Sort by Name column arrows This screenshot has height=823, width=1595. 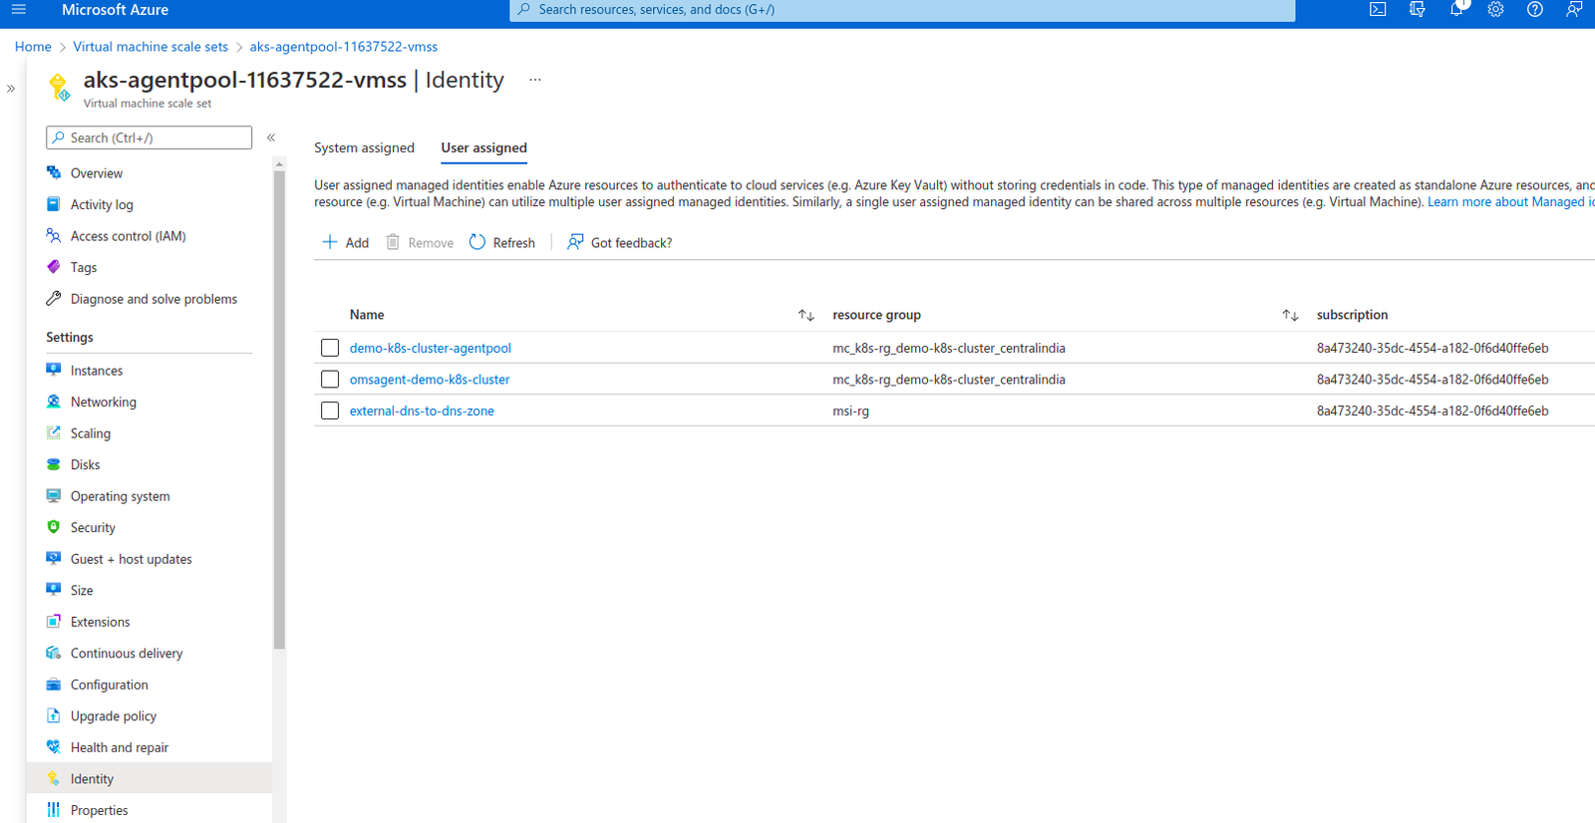point(805,315)
